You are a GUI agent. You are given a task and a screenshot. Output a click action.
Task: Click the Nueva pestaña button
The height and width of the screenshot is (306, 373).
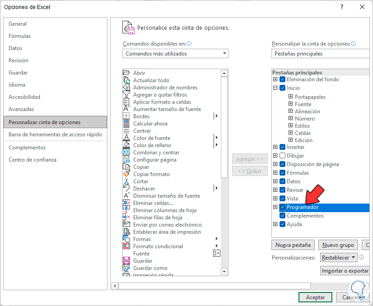click(x=293, y=245)
